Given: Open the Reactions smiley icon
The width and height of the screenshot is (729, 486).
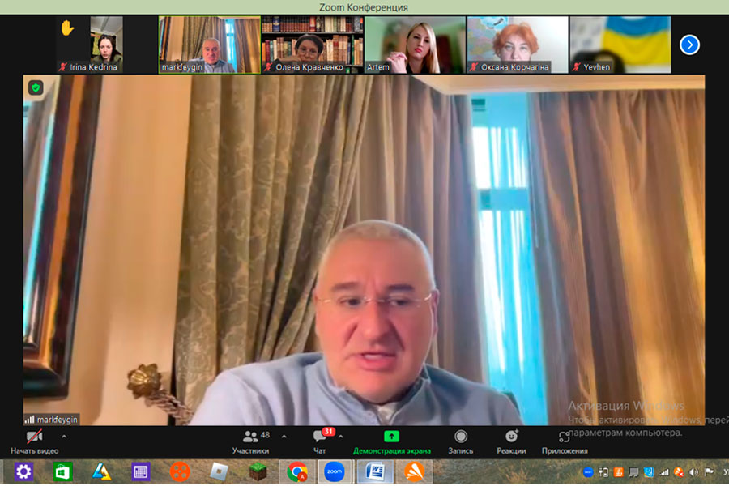Looking at the screenshot, I should point(511,437).
